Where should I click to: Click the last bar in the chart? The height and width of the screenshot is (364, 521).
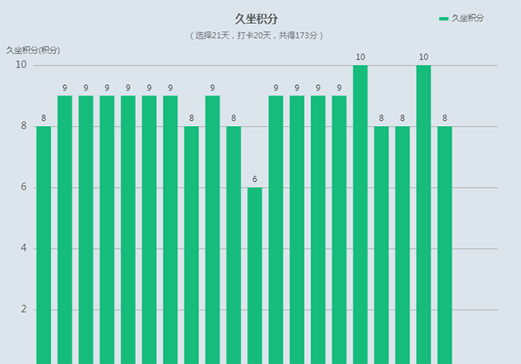pyautogui.click(x=444, y=245)
